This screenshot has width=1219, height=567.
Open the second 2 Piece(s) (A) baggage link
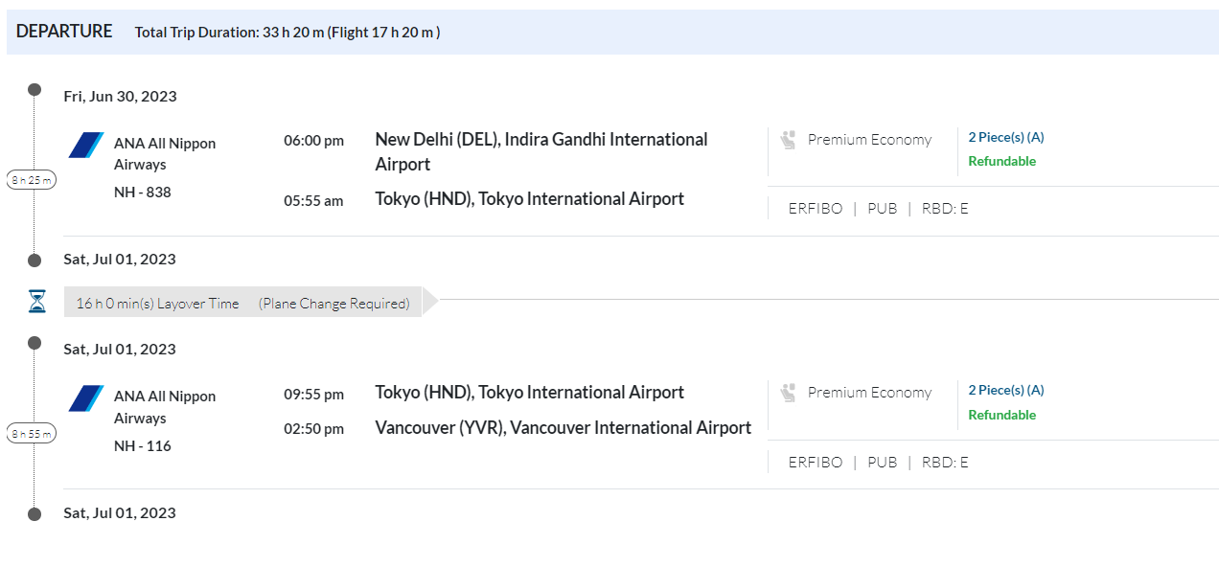1005,390
